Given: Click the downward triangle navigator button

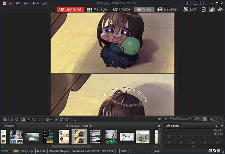Looking at the screenshot, I should [x=159, y=119].
